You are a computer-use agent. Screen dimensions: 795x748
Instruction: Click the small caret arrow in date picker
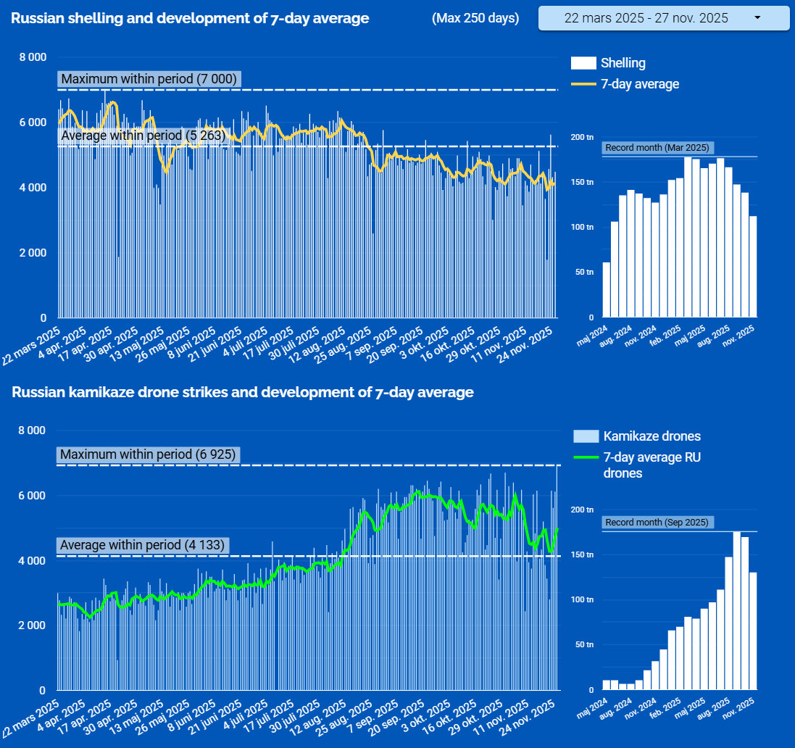click(x=757, y=18)
